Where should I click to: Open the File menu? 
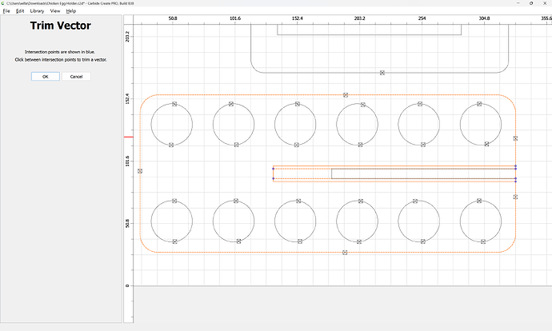click(6, 11)
